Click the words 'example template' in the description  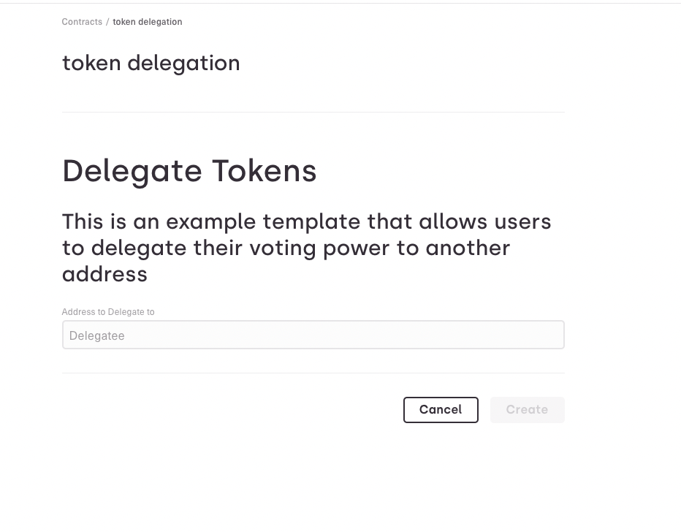tap(263, 222)
